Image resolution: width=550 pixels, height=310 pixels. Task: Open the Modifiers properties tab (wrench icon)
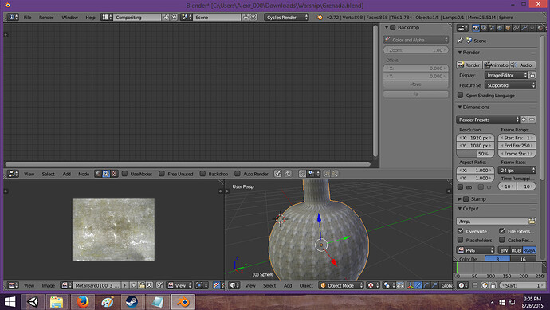pos(524,28)
